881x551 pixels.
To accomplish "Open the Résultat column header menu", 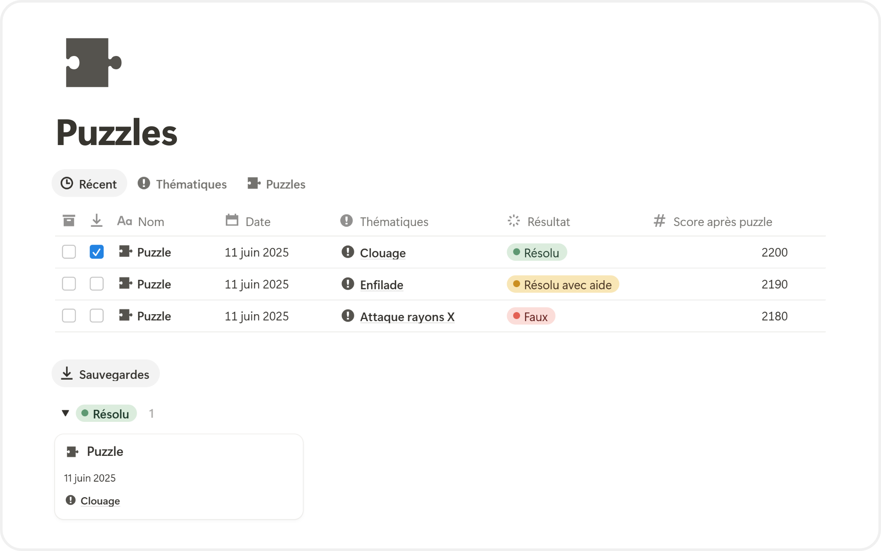I will click(x=548, y=222).
